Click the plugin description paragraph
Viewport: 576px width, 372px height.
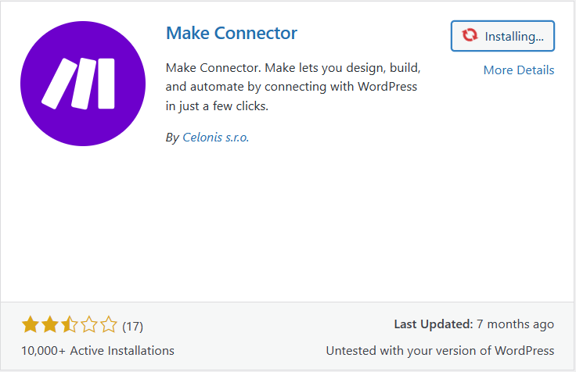pyautogui.click(x=293, y=87)
